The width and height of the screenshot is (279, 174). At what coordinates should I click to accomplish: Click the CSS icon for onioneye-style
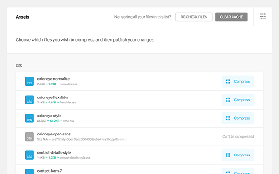[29, 118]
